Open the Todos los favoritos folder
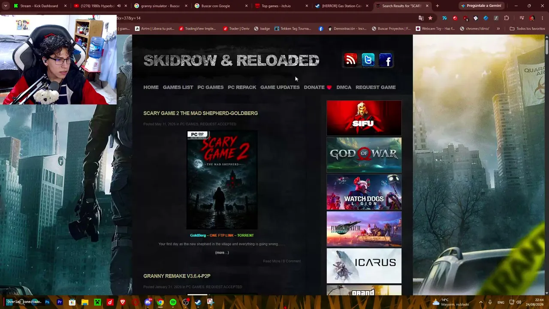This screenshot has height=309, width=549. pyautogui.click(x=527, y=29)
